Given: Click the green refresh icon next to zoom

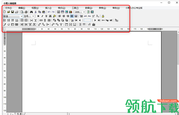Looking at the screenshot, I should (88, 12).
